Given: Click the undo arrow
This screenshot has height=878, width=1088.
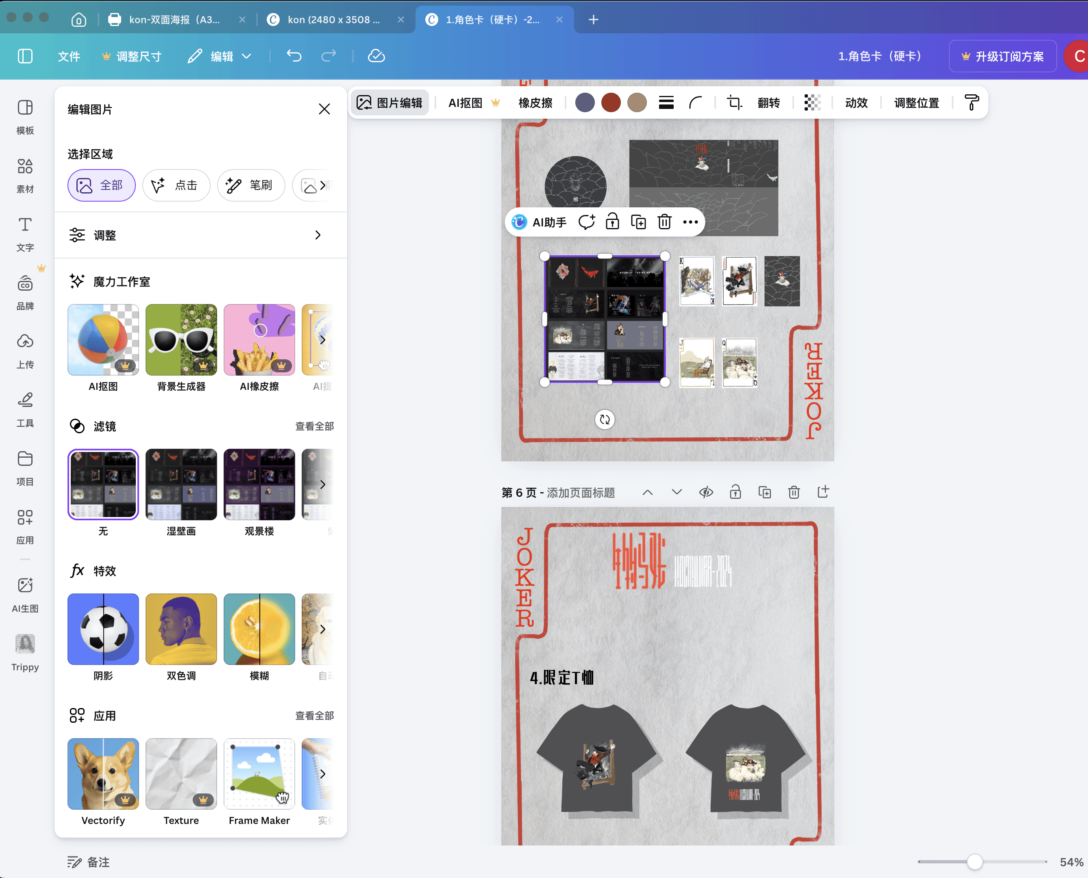Looking at the screenshot, I should click(294, 56).
